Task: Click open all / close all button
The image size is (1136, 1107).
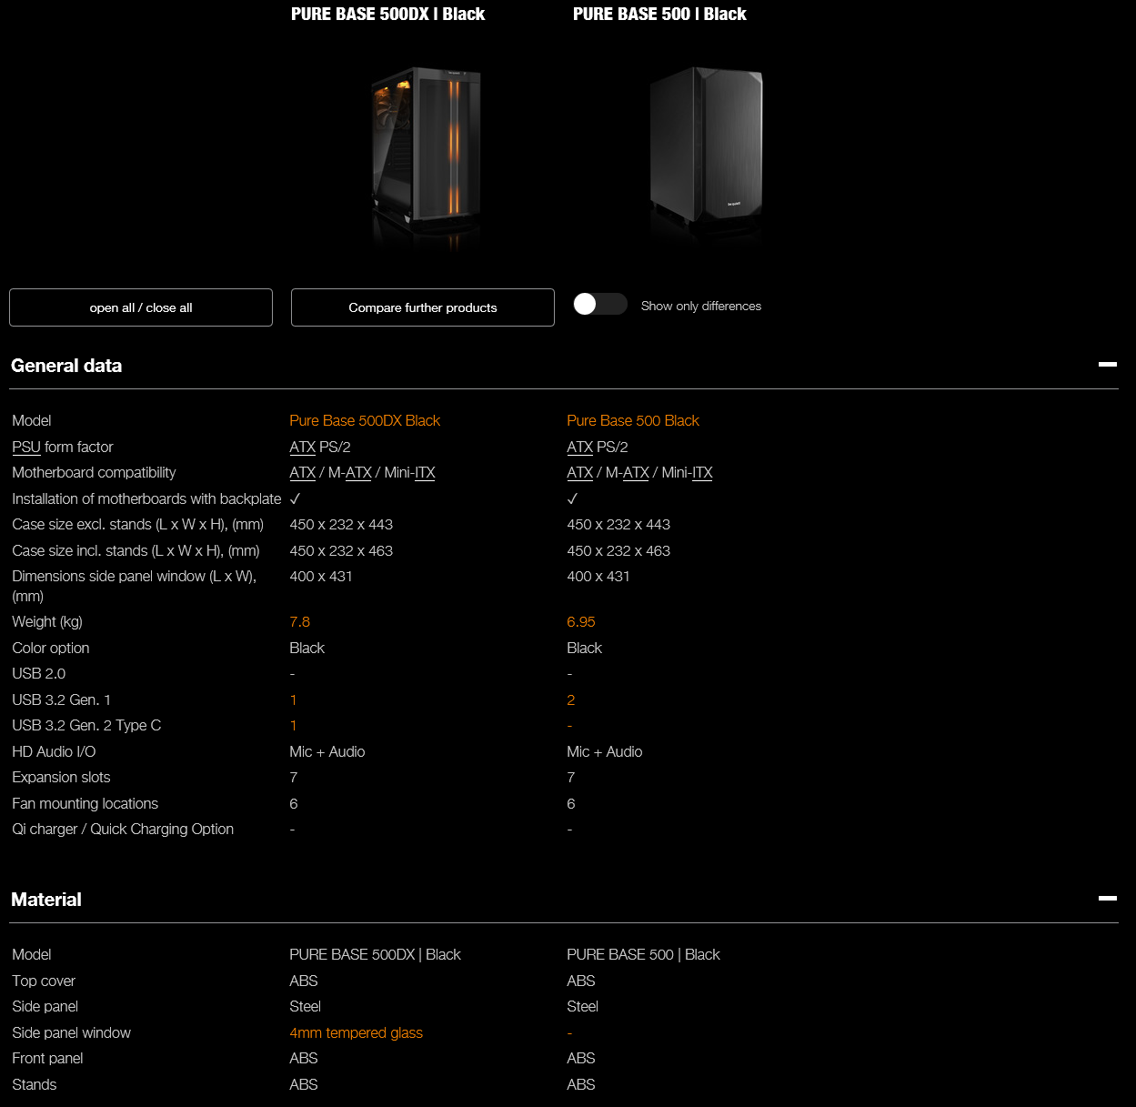Action: click(141, 307)
